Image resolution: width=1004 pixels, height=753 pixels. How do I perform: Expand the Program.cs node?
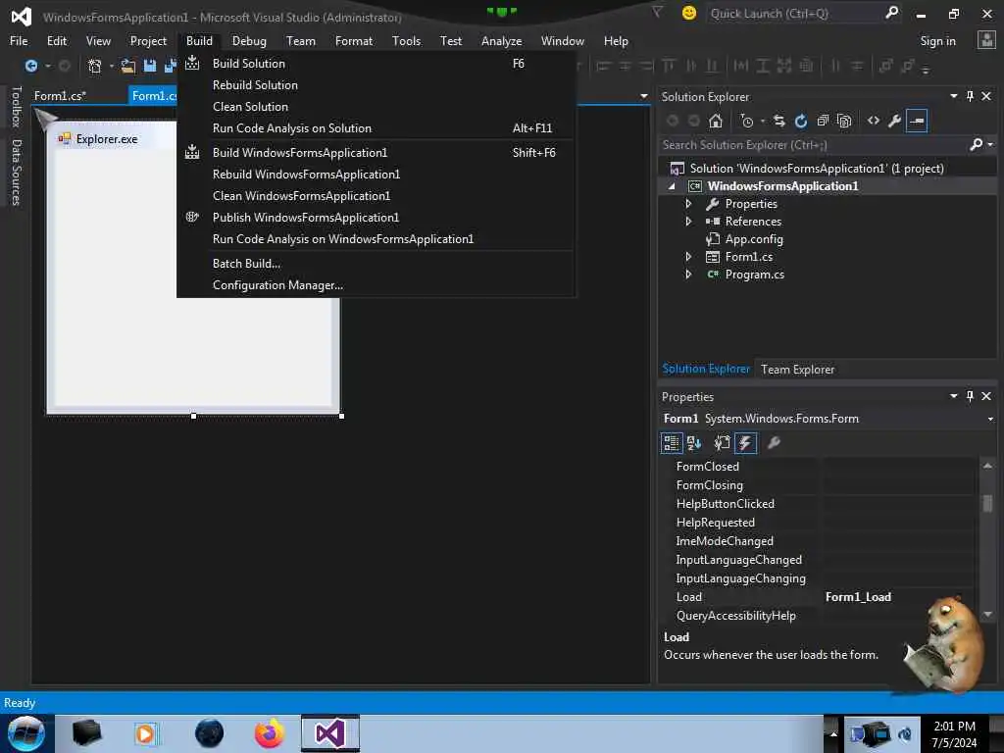[x=688, y=275]
